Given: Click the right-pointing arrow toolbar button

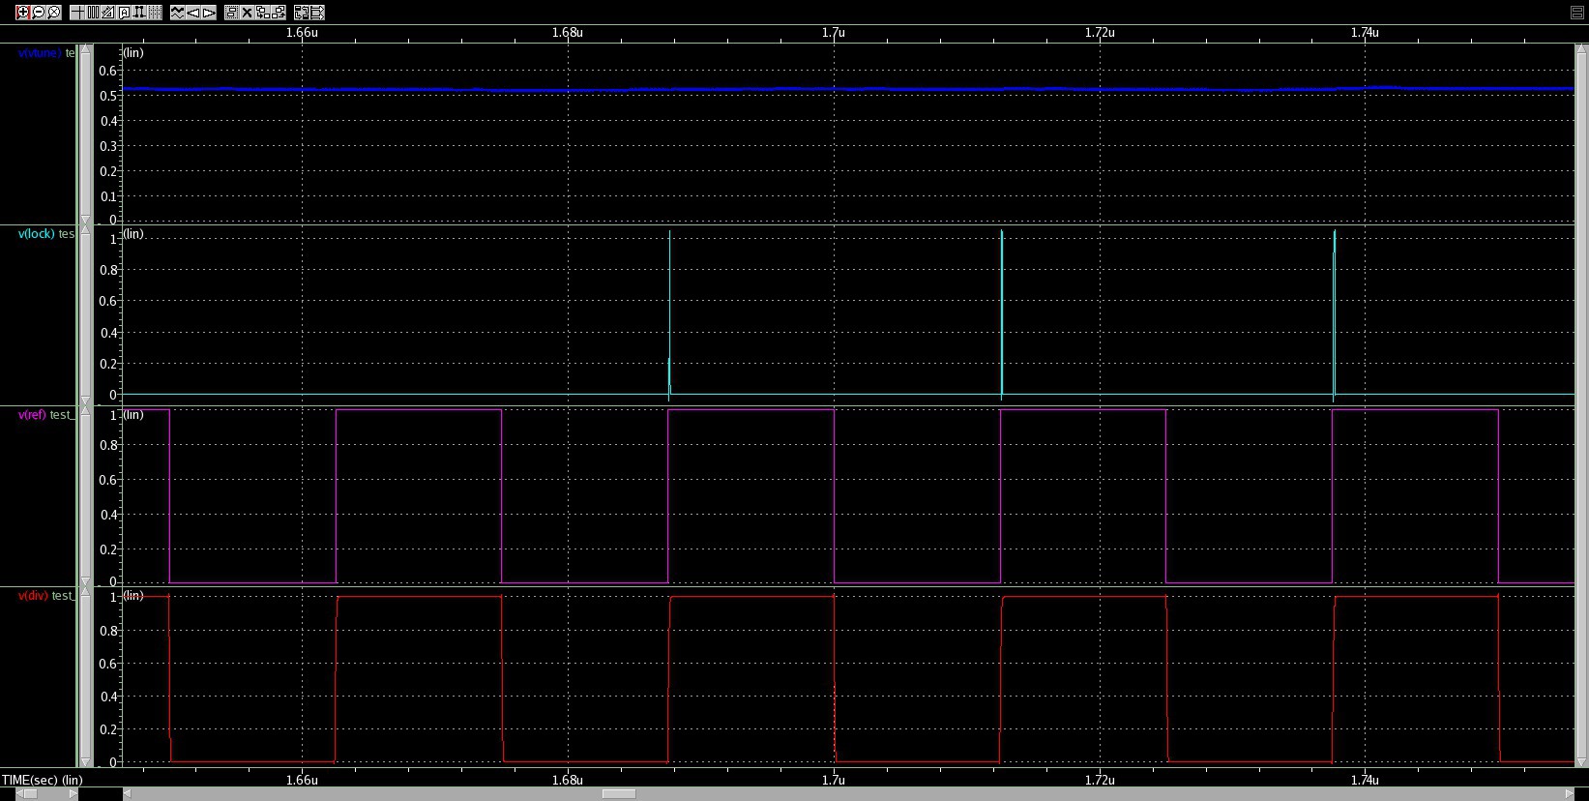Looking at the screenshot, I should tap(209, 13).
